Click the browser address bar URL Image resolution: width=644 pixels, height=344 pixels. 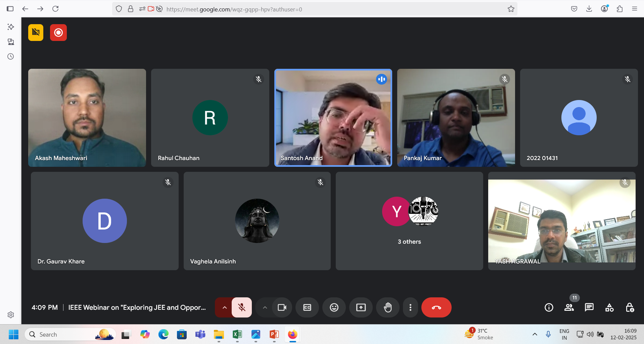click(234, 9)
